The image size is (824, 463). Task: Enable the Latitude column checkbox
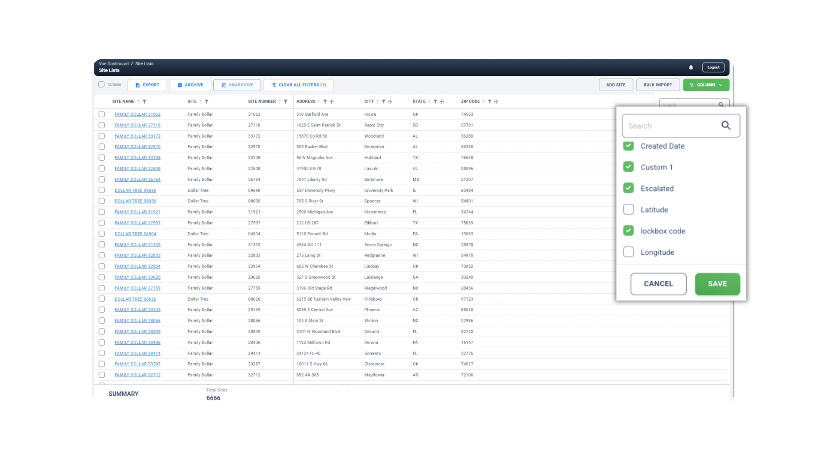[628, 209]
